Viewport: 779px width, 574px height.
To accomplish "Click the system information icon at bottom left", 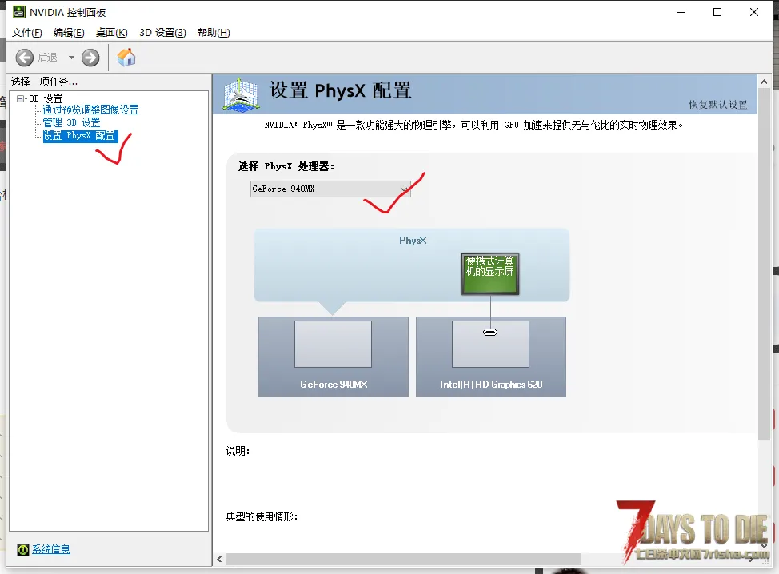I will (23, 550).
